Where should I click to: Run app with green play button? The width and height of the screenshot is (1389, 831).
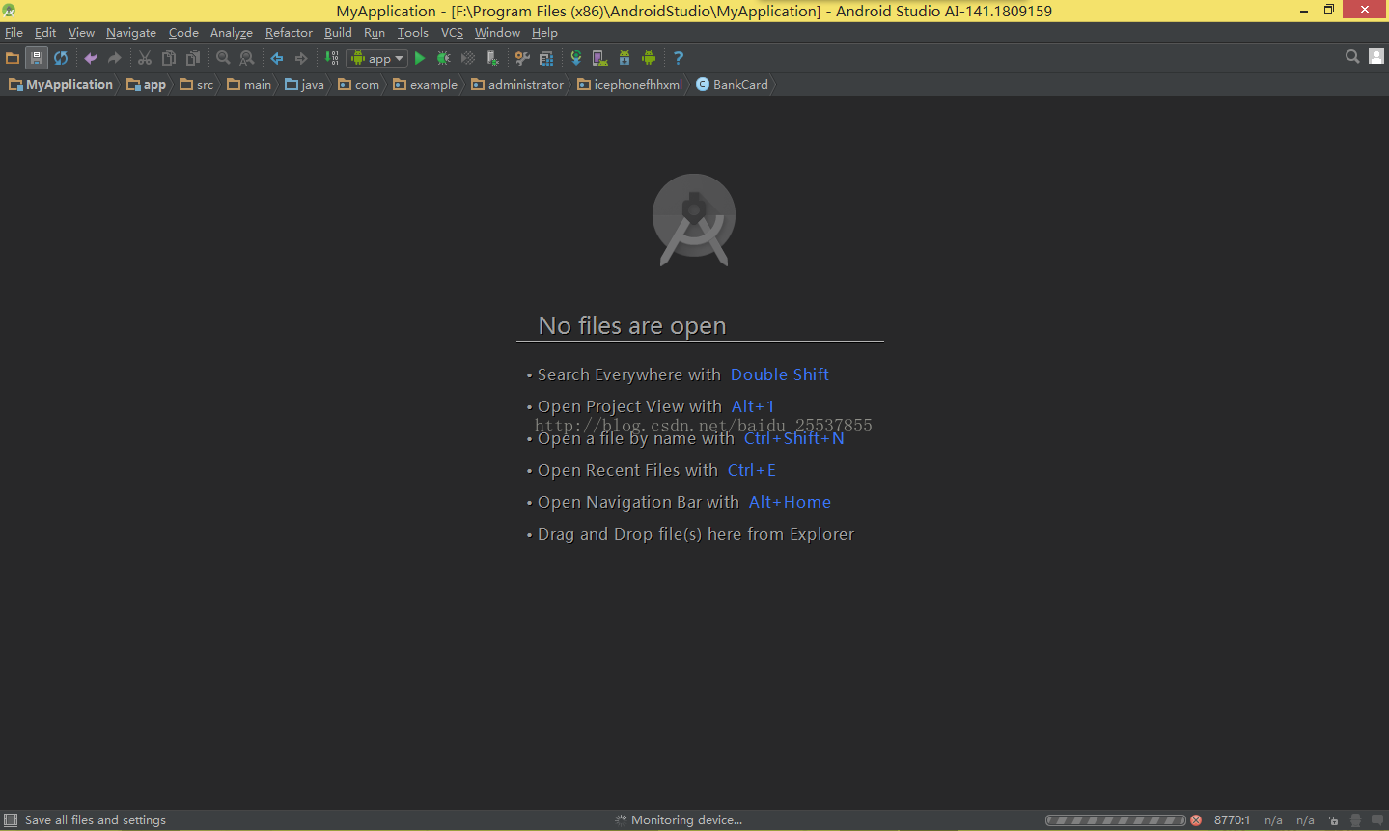420,58
